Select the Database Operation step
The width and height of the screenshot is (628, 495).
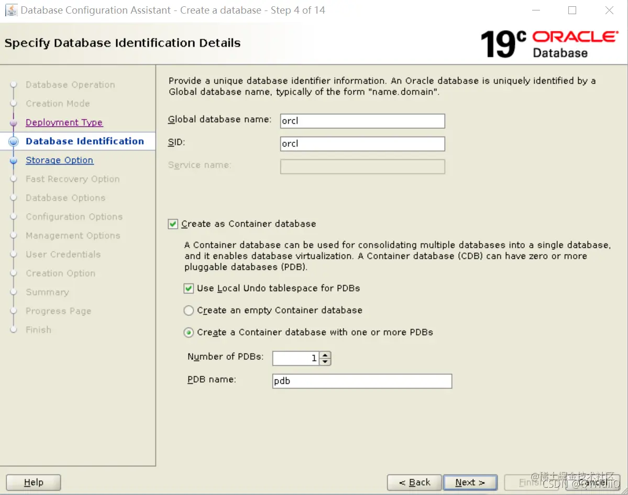pyautogui.click(x=70, y=85)
